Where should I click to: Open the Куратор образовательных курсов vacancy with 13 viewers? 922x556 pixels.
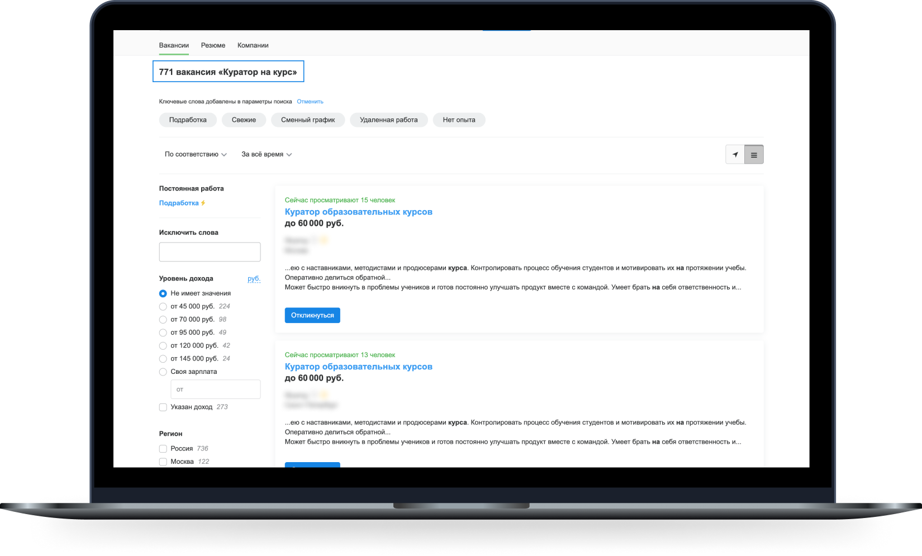click(x=358, y=367)
